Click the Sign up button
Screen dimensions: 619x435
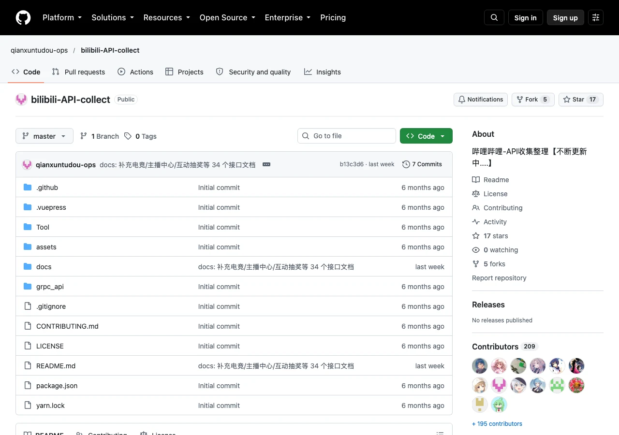coord(565,17)
